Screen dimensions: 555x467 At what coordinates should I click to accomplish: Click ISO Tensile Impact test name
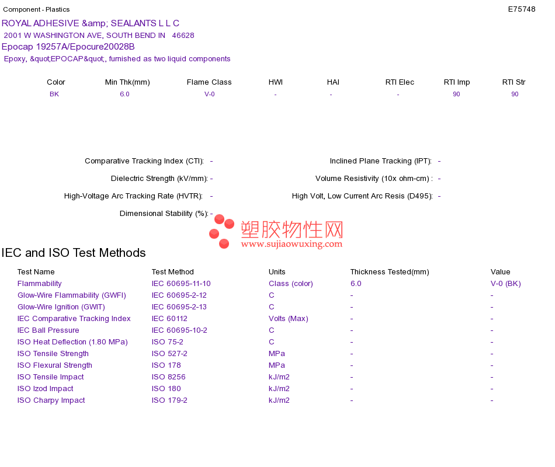pos(51,377)
